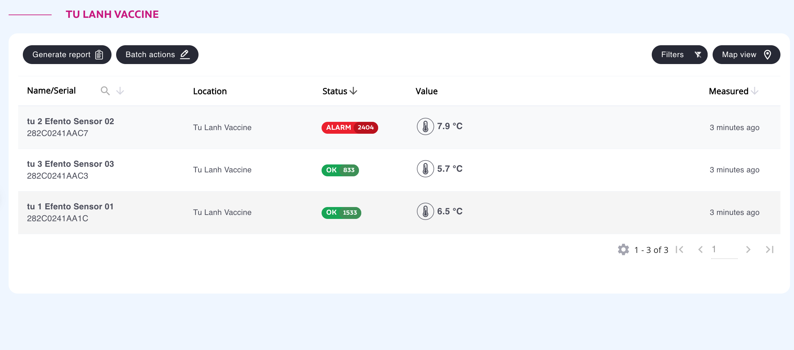Jump to the last page of results
Image resolution: width=794 pixels, height=350 pixels.
click(770, 250)
